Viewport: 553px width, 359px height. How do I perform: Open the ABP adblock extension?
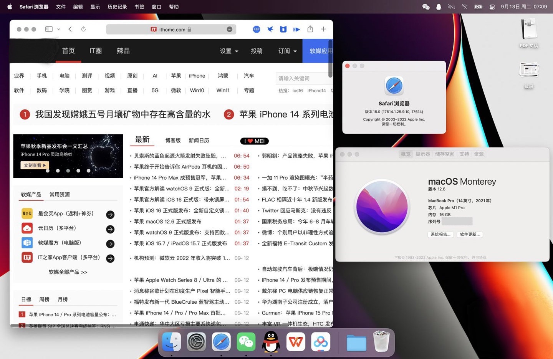click(x=257, y=29)
